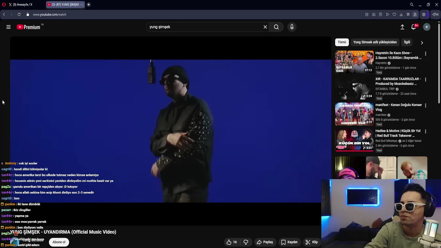Create a clip with Klip button
This screenshot has width=441, height=248.
click(x=311, y=242)
